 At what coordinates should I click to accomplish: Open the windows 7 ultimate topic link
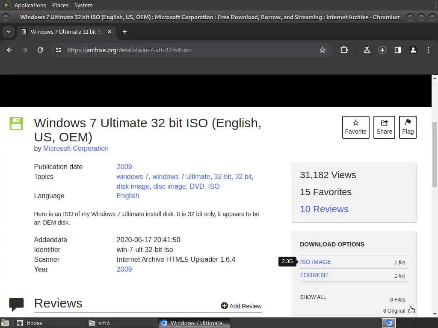[181, 176]
